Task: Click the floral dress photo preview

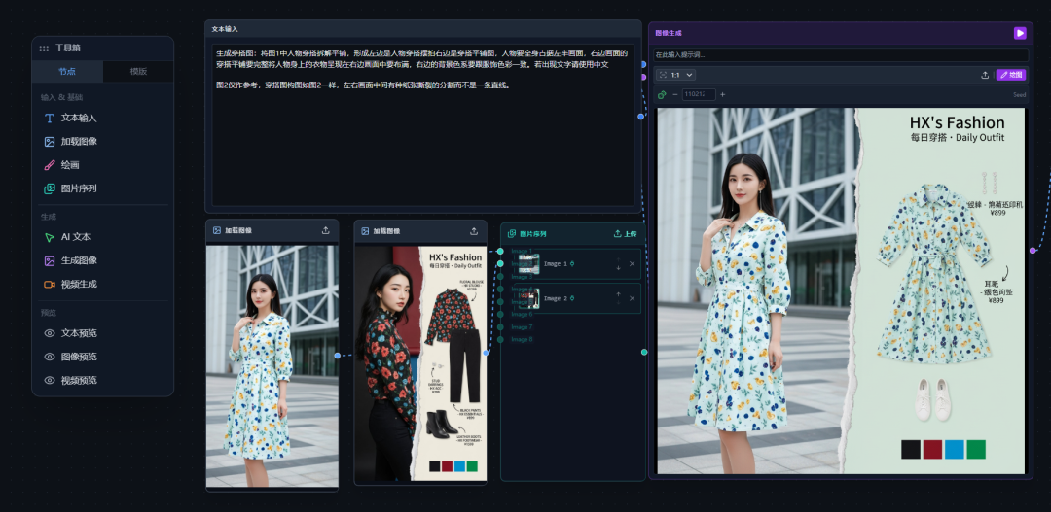Action: point(272,366)
